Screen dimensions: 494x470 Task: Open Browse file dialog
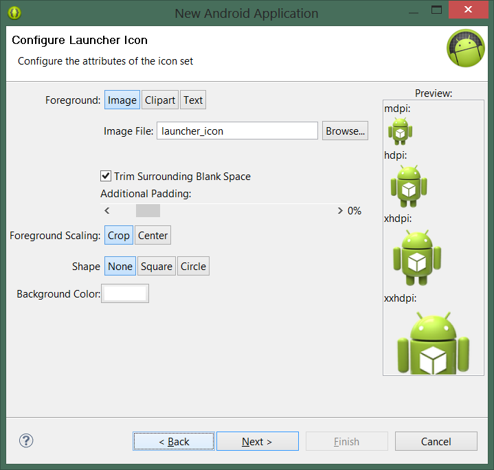tap(345, 131)
